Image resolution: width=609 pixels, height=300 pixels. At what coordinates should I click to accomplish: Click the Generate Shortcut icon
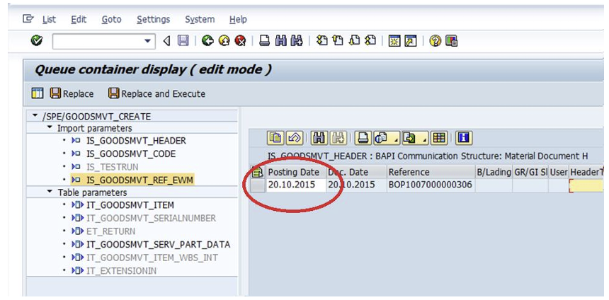pos(411,40)
